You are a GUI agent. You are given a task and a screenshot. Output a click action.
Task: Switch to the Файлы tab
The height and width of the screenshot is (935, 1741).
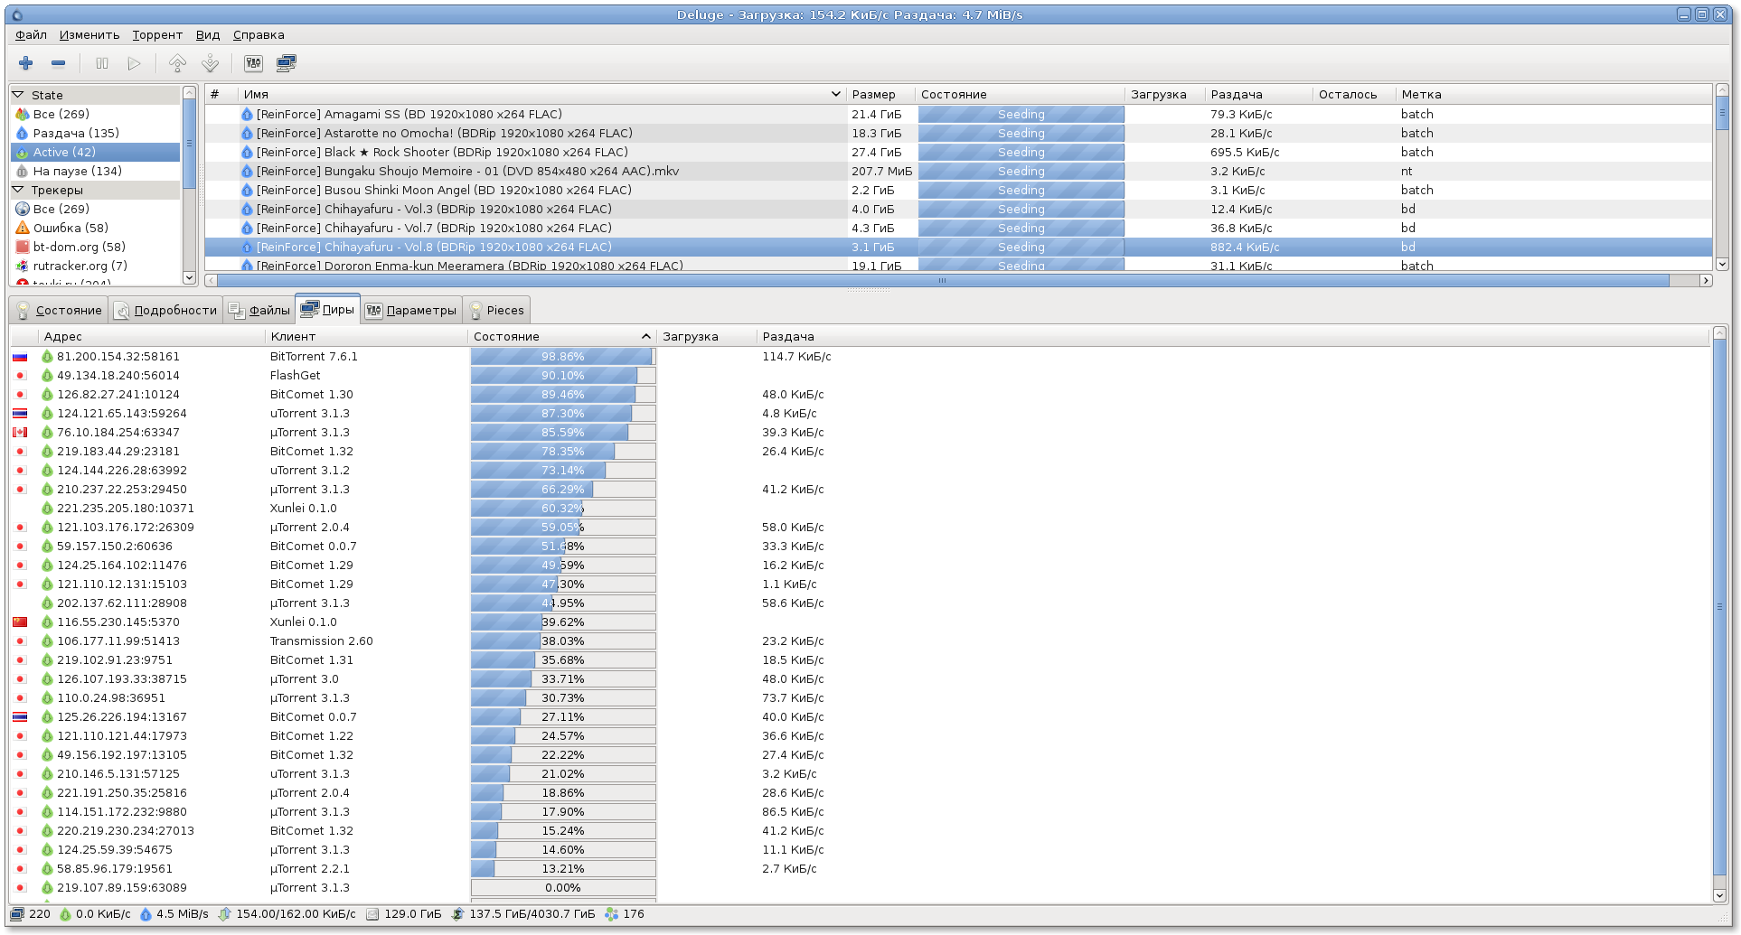click(x=260, y=310)
